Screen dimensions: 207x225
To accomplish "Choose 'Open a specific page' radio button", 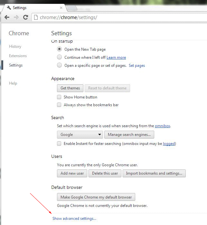I will coord(59,65).
